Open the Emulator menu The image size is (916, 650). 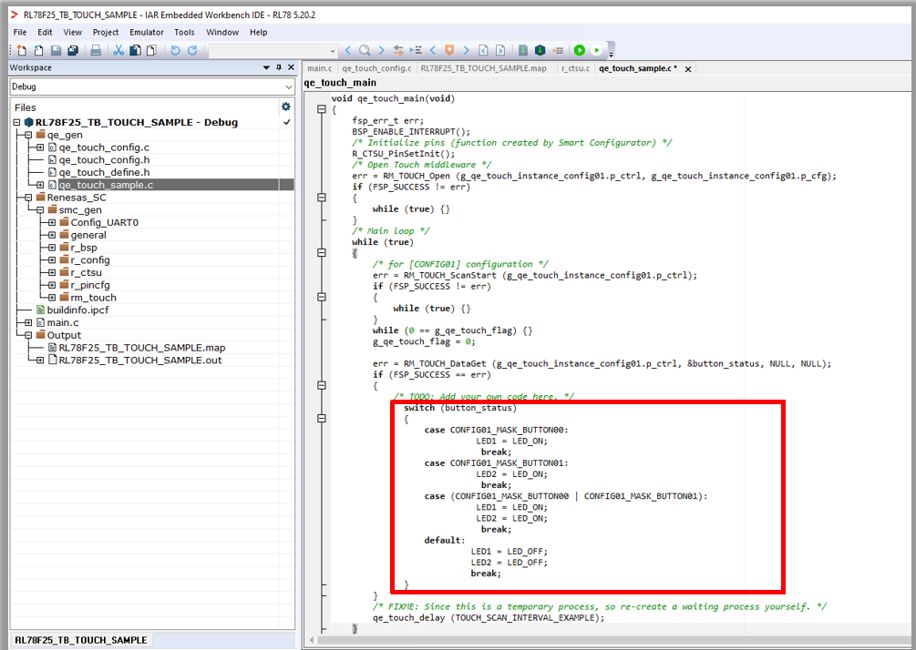click(146, 32)
